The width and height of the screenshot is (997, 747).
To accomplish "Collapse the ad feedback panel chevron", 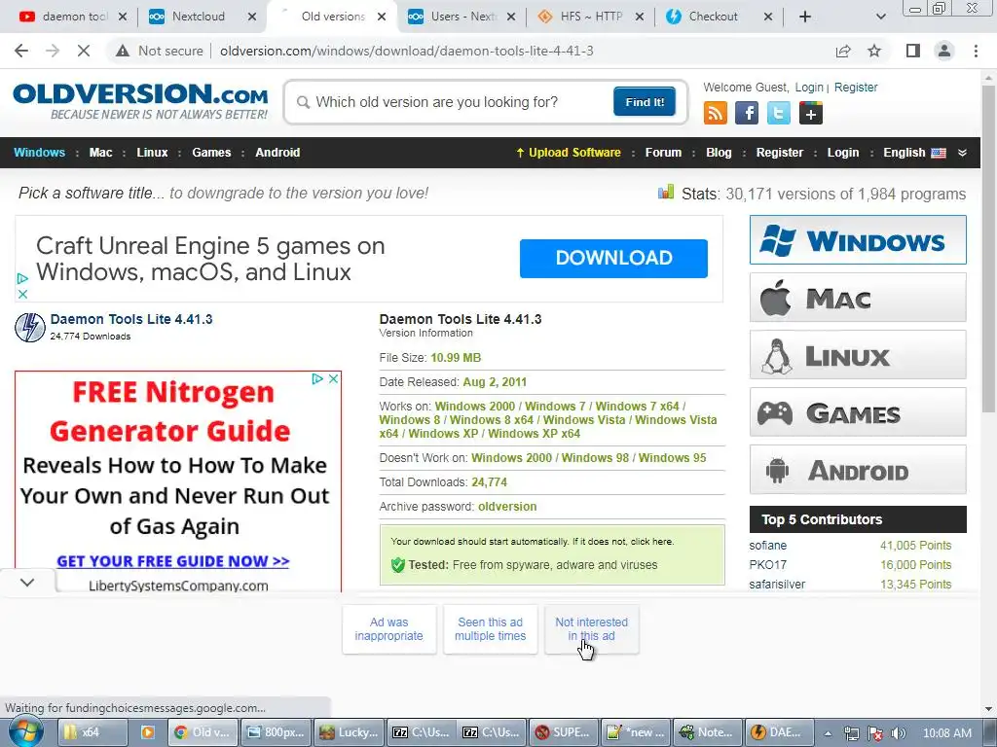I will coord(27,582).
